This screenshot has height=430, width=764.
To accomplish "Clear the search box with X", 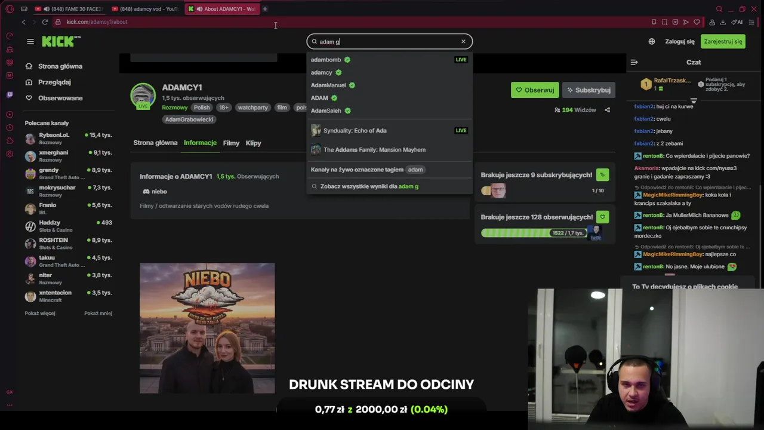I will pyautogui.click(x=463, y=41).
